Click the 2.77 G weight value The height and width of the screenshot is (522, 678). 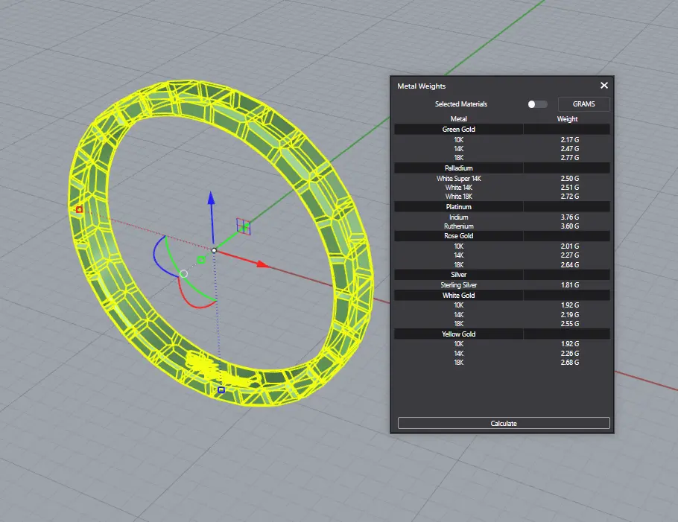click(570, 158)
